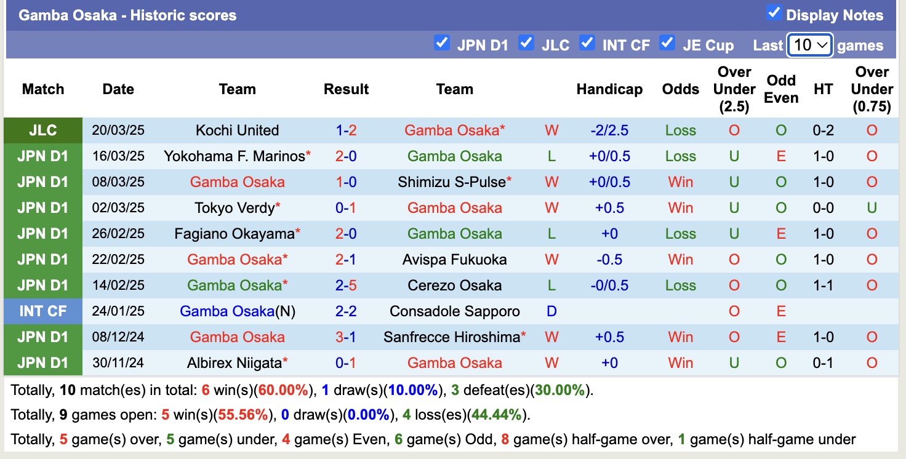Open the 2-5 result against Cerezo Osaka

click(x=346, y=285)
